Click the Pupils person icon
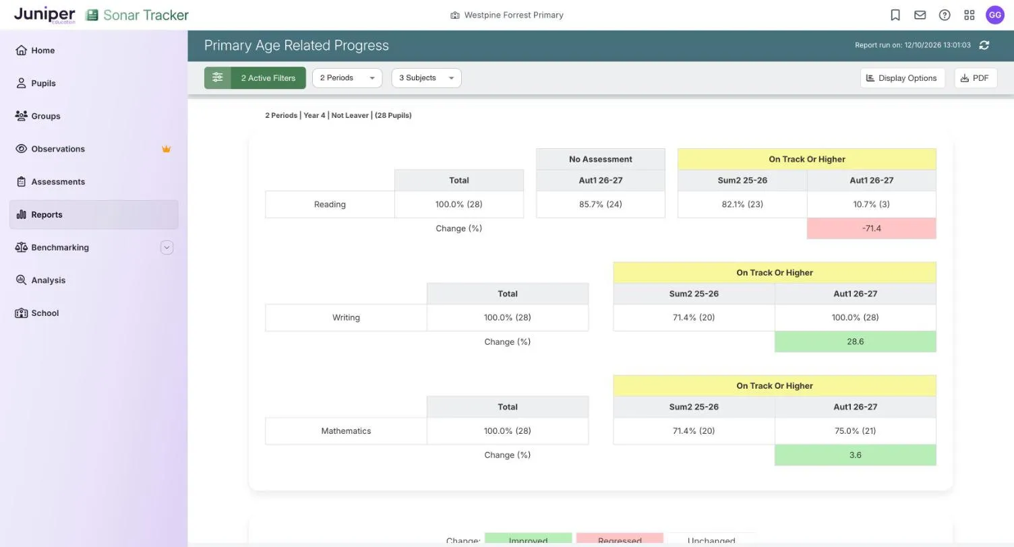1014x547 pixels. tap(21, 84)
